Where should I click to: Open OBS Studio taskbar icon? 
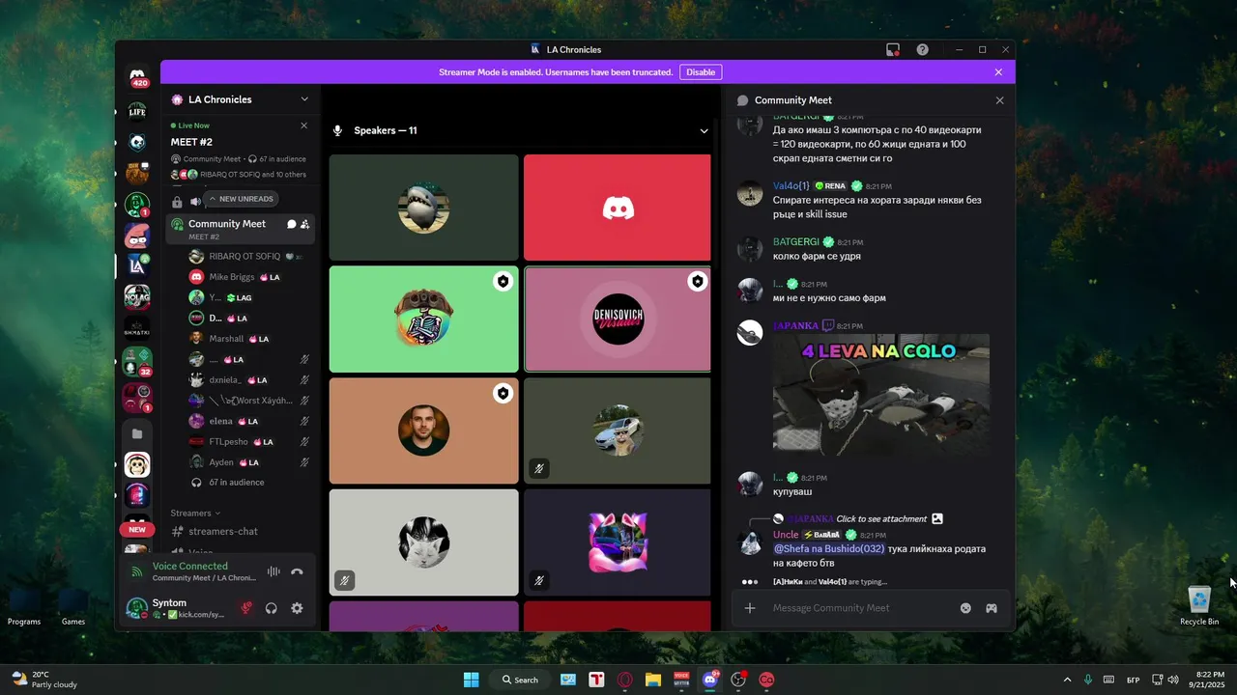coord(738,680)
